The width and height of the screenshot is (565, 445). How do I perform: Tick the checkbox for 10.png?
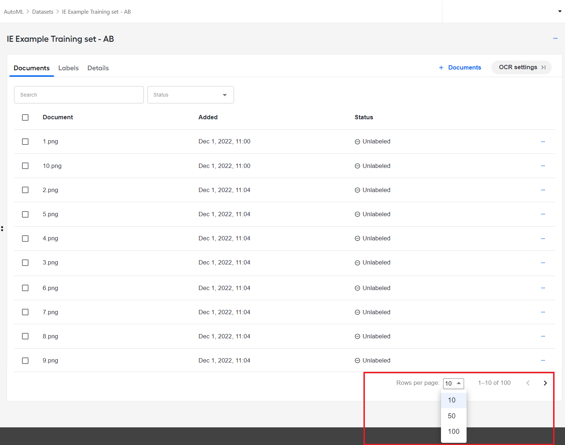point(25,166)
